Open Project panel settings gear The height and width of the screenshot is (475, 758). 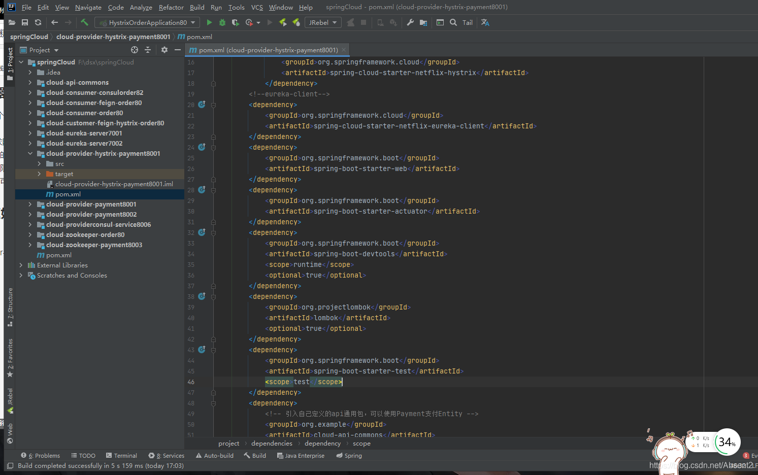(x=164, y=50)
